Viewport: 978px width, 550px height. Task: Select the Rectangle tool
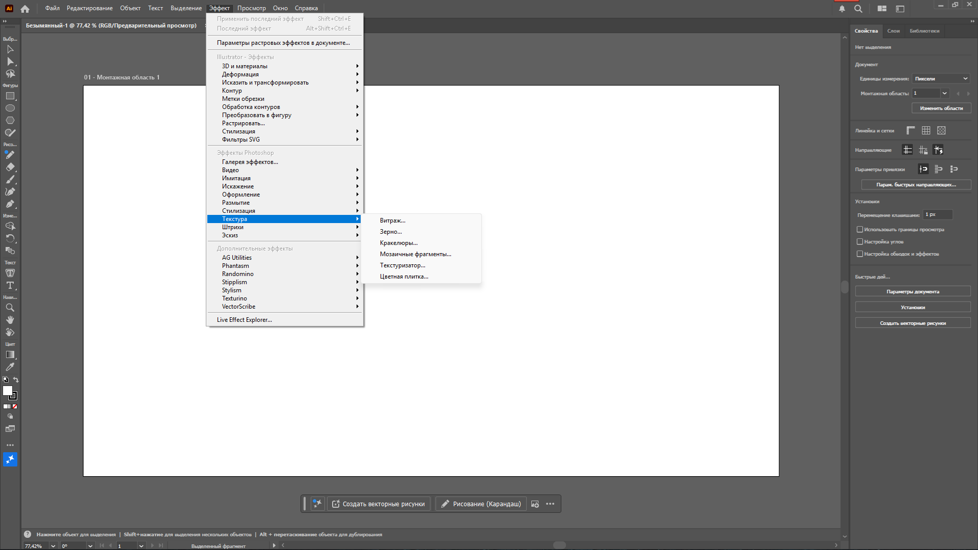point(10,96)
